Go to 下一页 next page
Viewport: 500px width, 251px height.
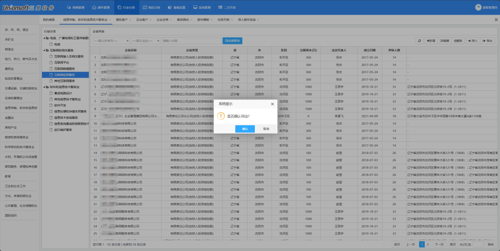439,244
